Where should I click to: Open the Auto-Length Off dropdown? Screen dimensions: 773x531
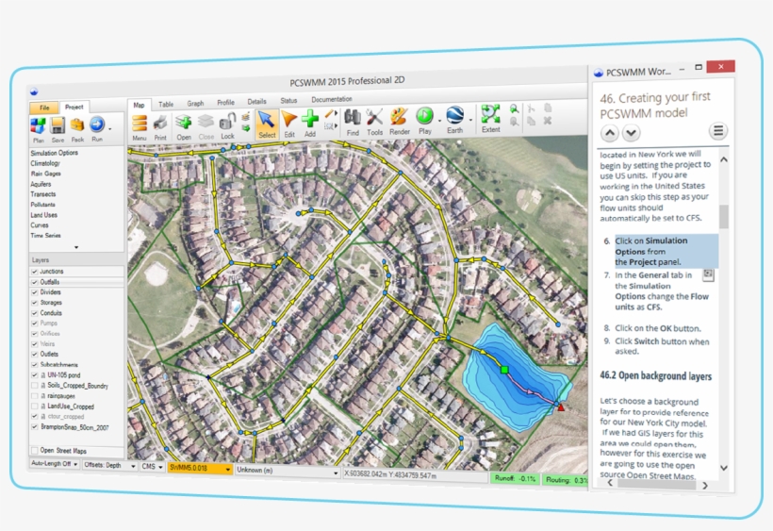pyautogui.click(x=55, y=464)
